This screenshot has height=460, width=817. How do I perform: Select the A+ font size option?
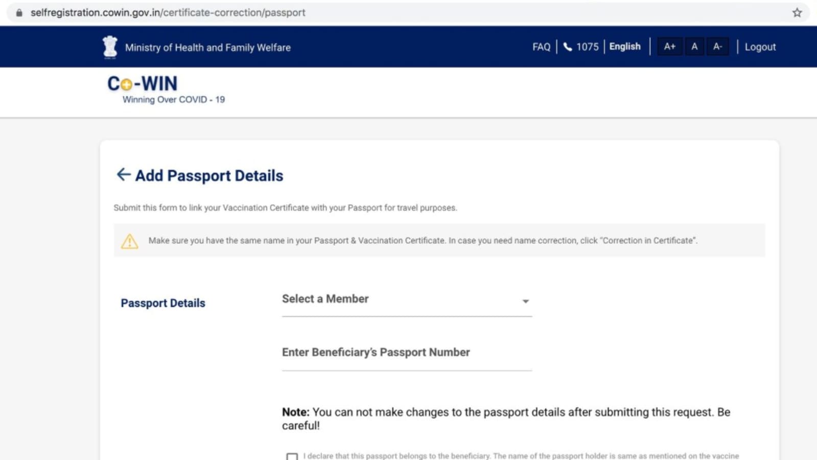coord(669,47)
